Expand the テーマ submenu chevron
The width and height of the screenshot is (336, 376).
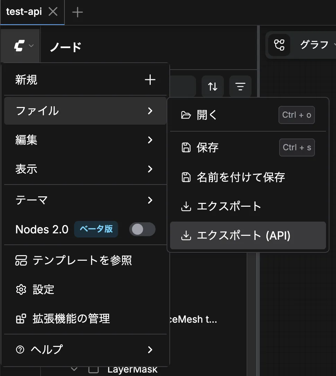tap(150, 200)
